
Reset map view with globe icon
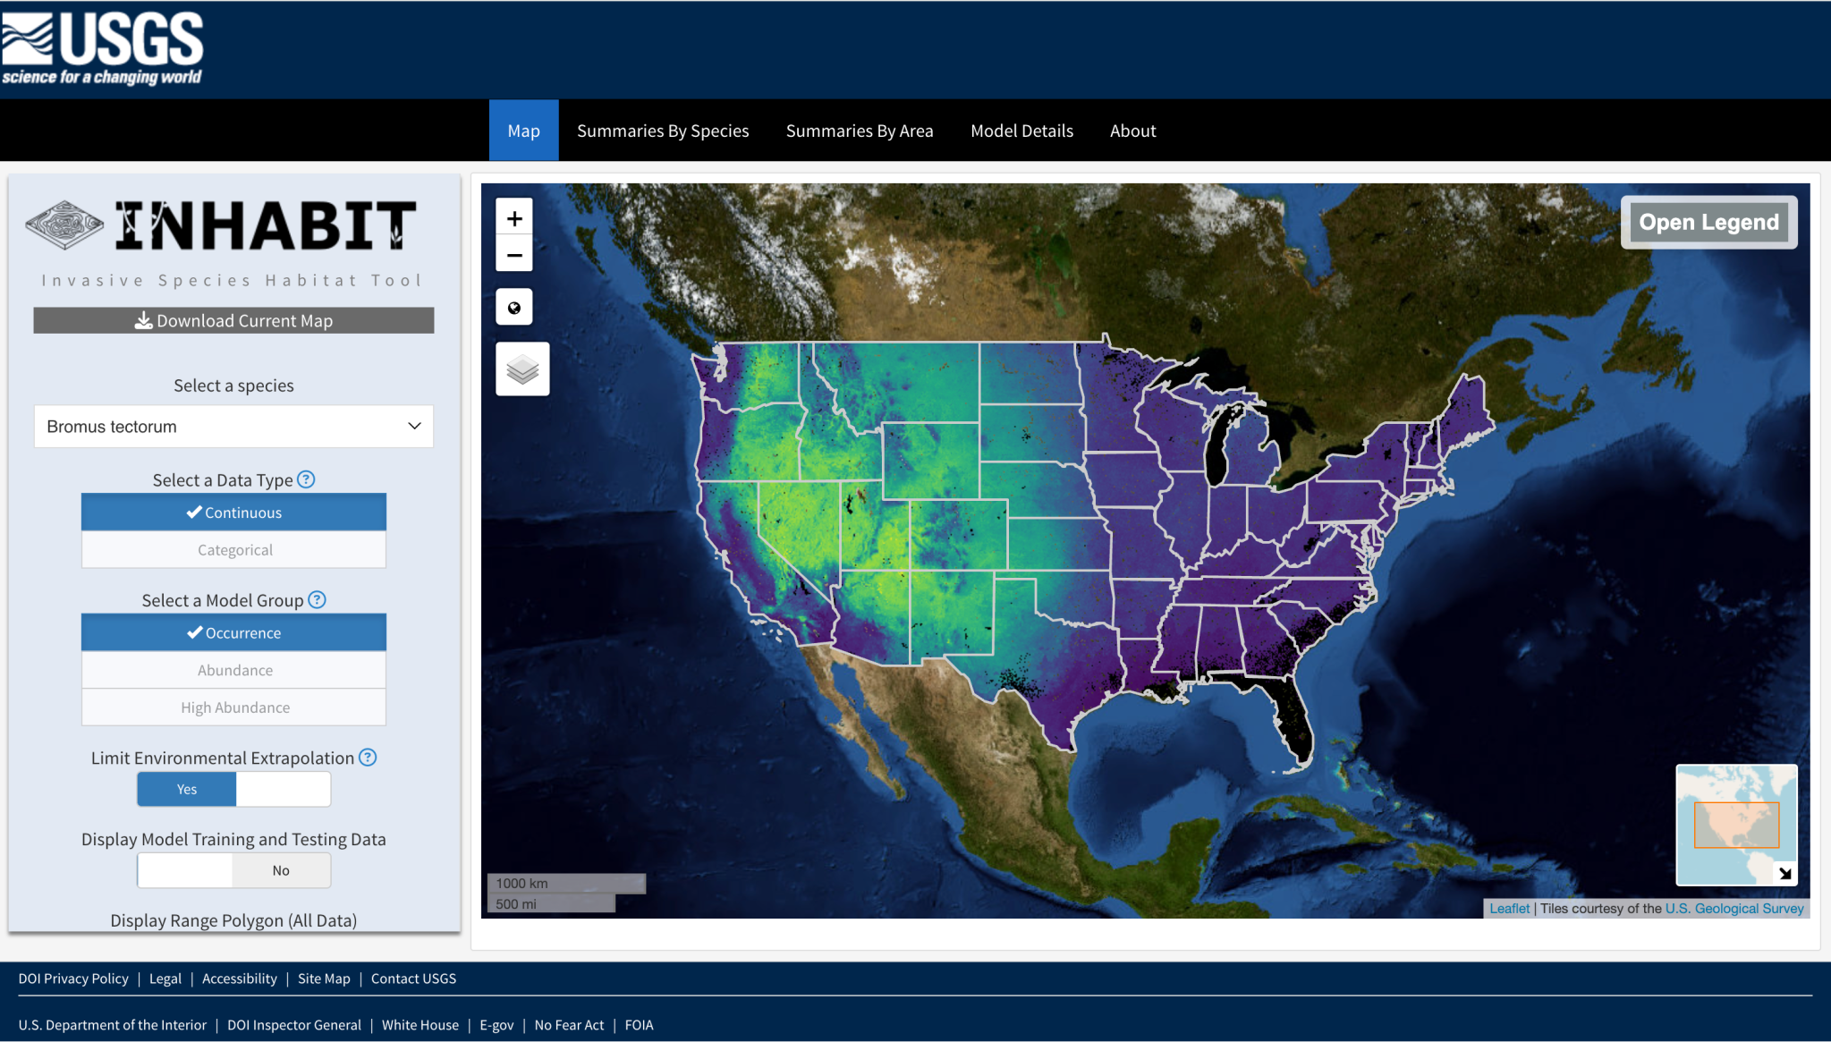(x=514, y=308)
